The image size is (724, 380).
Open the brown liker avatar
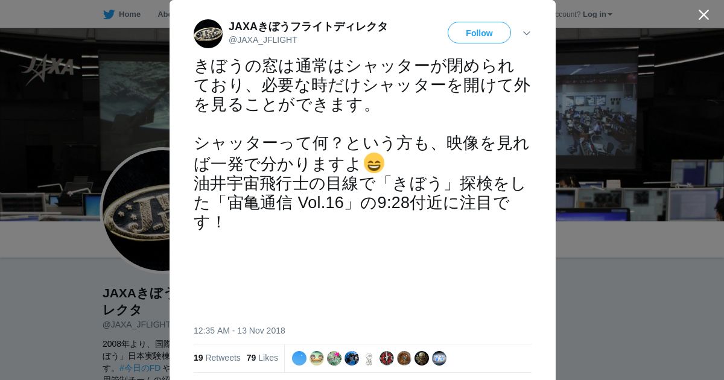pos(404,358)
